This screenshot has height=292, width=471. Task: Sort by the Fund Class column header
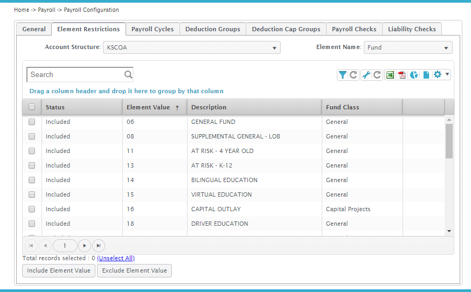pyautogui.click(x=362, y=107)
